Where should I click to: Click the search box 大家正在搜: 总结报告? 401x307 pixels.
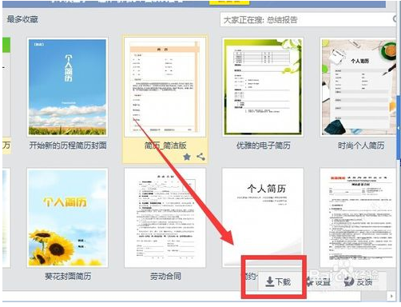308,20
